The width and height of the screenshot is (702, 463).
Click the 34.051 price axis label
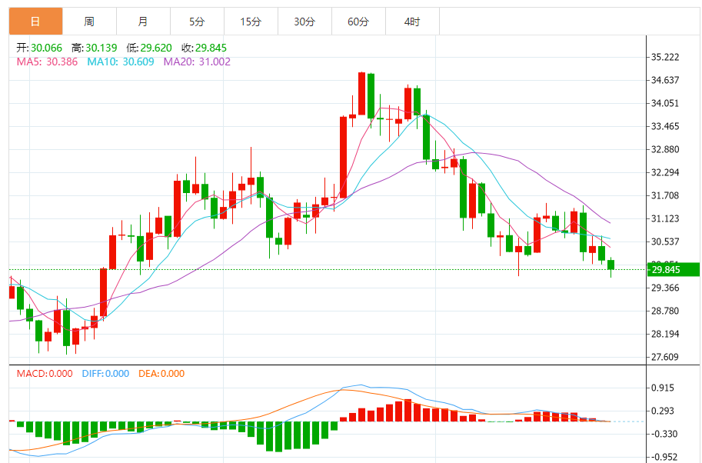click(x=665, y=103)
